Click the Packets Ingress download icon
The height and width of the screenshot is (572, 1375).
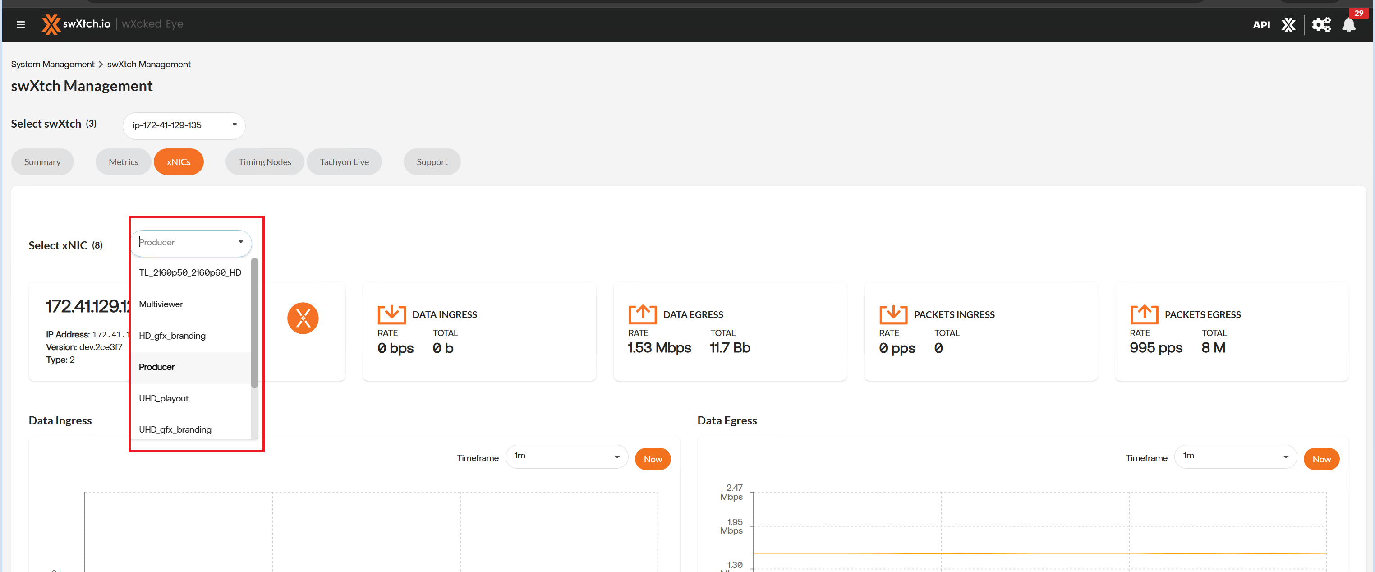coord(892,314)
